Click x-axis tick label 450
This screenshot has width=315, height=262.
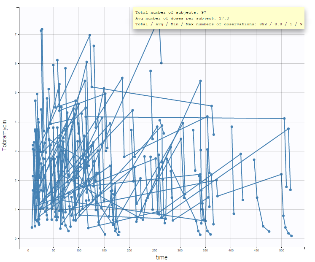pos(256,251)
